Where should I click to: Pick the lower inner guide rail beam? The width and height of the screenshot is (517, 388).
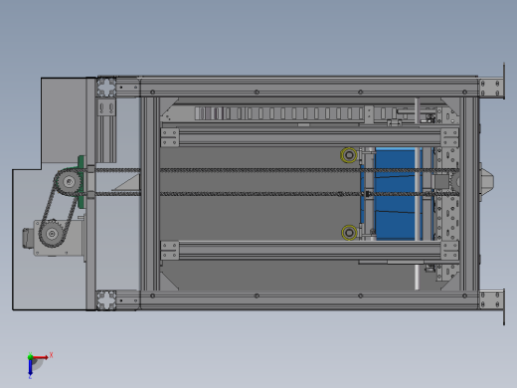point(310,251)
